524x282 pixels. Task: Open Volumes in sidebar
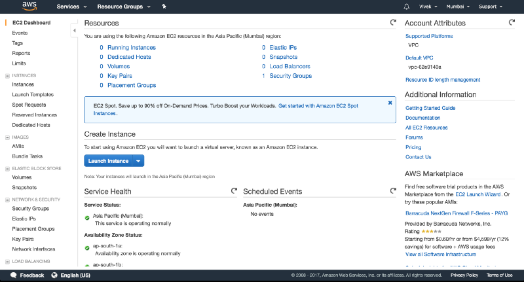pos(22,177)
